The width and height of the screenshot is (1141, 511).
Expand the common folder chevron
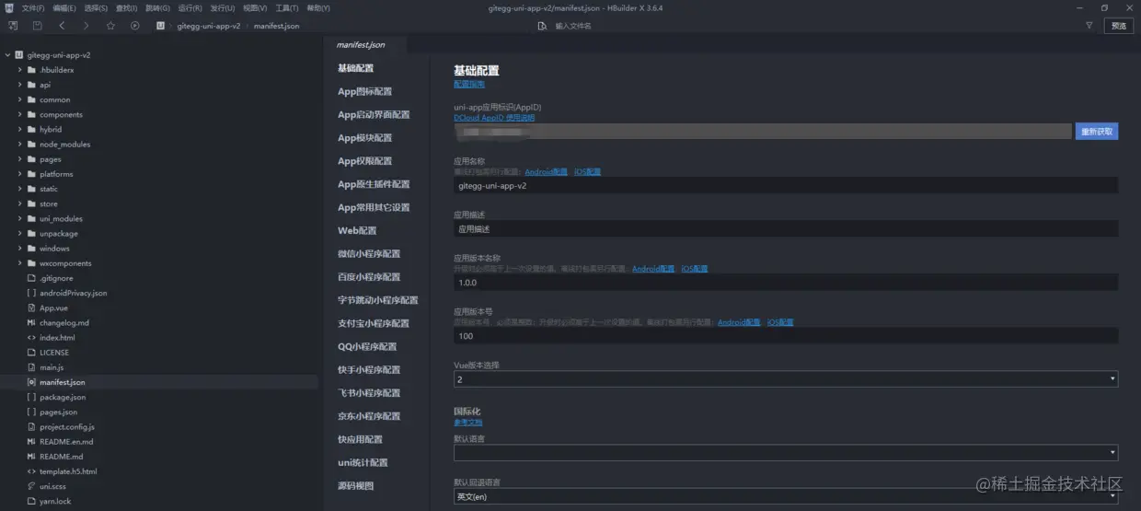19,99
